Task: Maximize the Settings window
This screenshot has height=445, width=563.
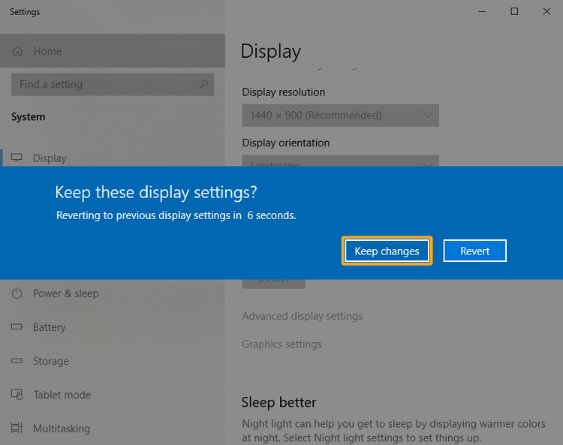Action: (514, 11)
